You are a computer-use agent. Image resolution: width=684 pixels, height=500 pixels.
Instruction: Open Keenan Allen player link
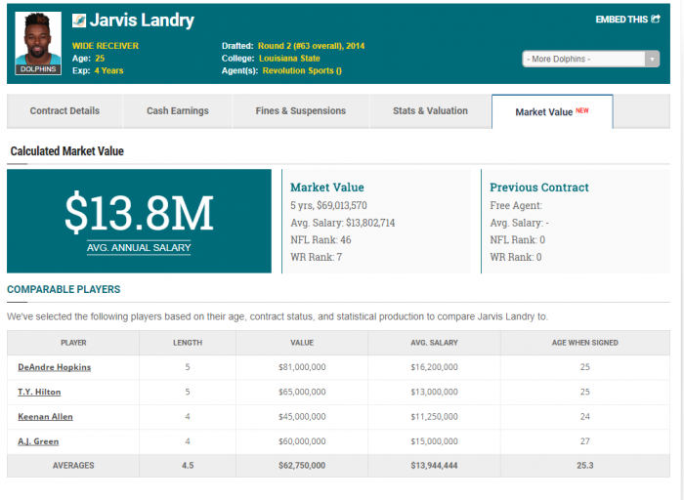click(x=45, y=417)
